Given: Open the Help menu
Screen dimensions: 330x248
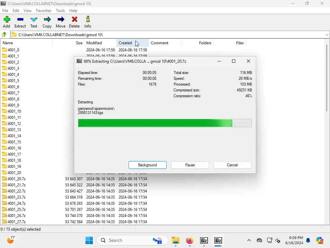Looking at the screenshot, I should pos(73,11).
